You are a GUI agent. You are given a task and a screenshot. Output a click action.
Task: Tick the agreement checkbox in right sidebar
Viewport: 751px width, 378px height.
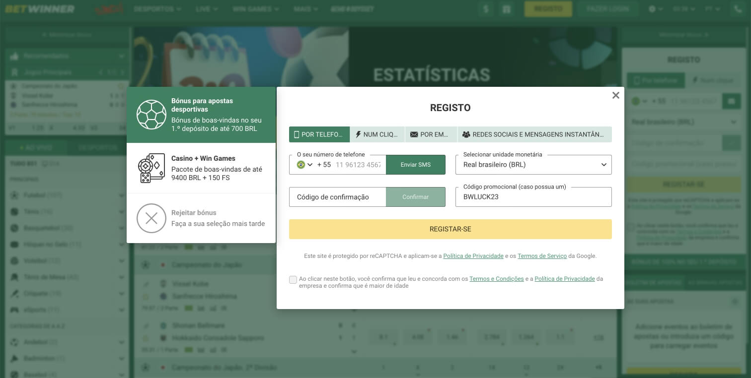click(x=630, y=227)
